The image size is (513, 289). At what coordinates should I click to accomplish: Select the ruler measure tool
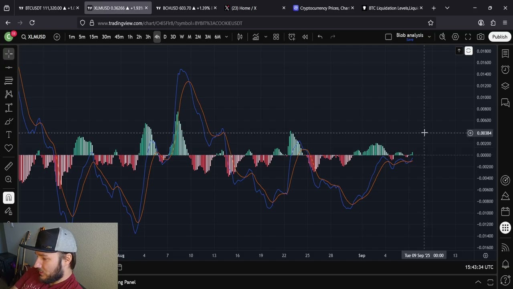pos(9,166)
